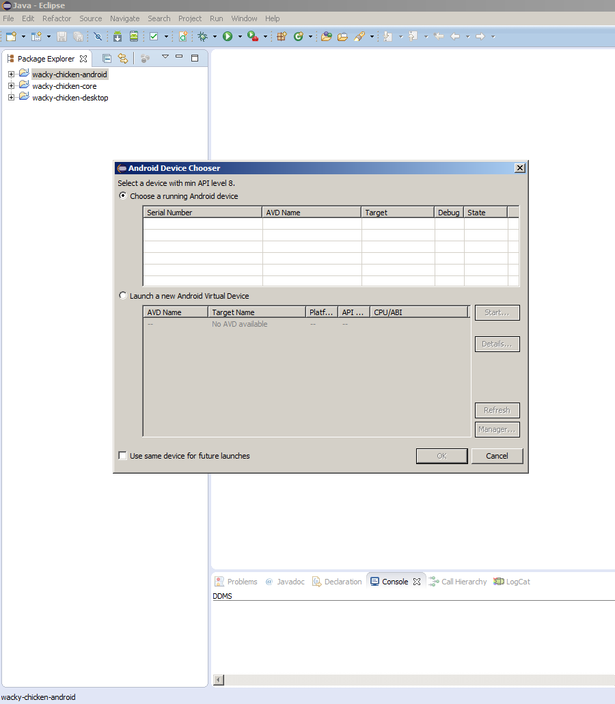Click the New Java Package icon
The width and height of the screenshot is (615, 704).
coord(281,36)
